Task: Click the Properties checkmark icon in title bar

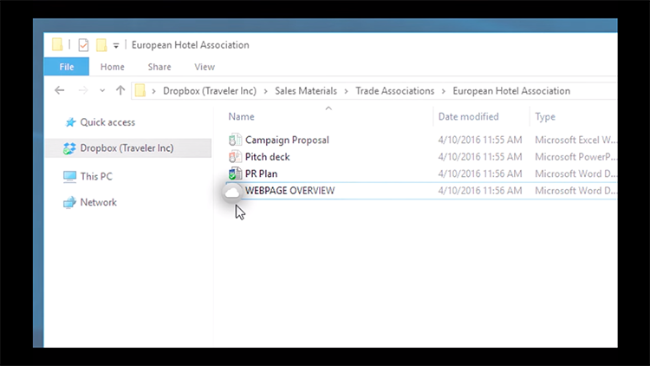Action: (x=83, y=45)
